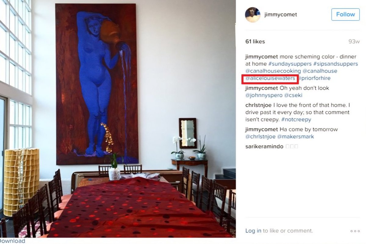This screenshot has height=244, width=366.
Task: Select the Download link below the photo
Action: pyautogui.click(x=13, y=241)
